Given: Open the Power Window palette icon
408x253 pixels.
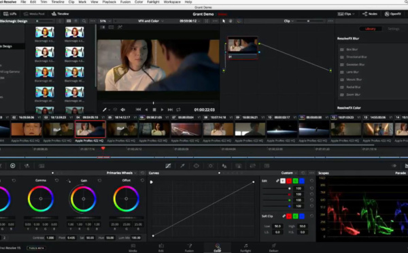Looking at the screenshot, I should pos(197,166).
